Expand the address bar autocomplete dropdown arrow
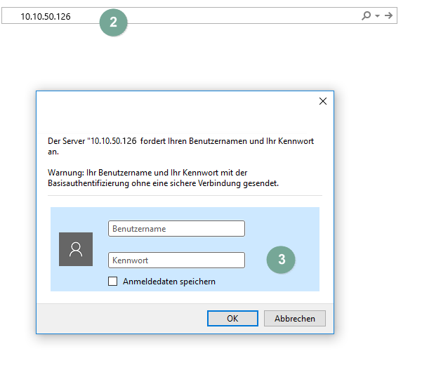Screen dimensions: 422x370 tap(377, 15)
